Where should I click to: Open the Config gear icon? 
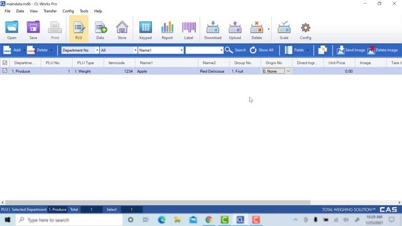(x=305, y=30)
